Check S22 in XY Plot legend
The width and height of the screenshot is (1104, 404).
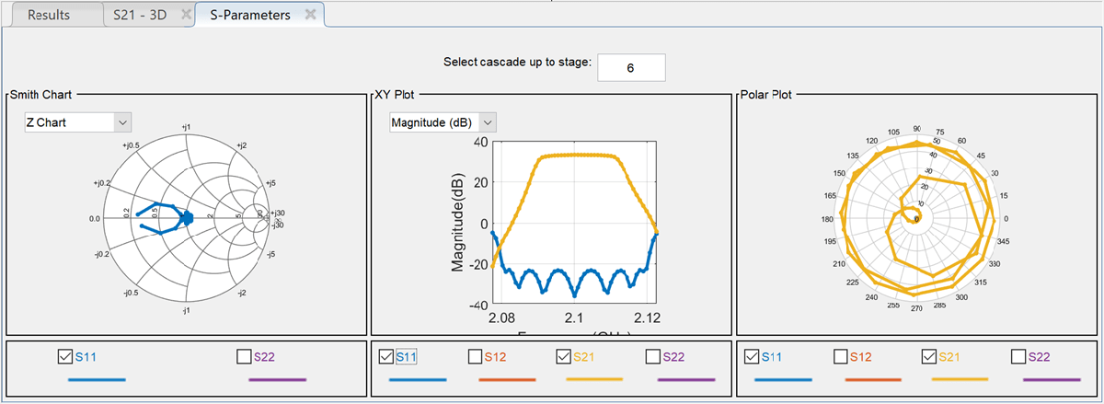[x=654, y=356]
